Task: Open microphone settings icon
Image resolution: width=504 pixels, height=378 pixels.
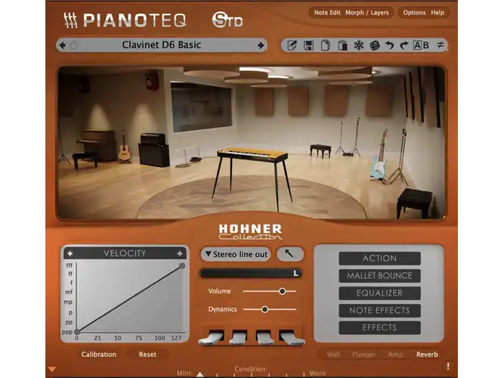Action: (290, 254)
